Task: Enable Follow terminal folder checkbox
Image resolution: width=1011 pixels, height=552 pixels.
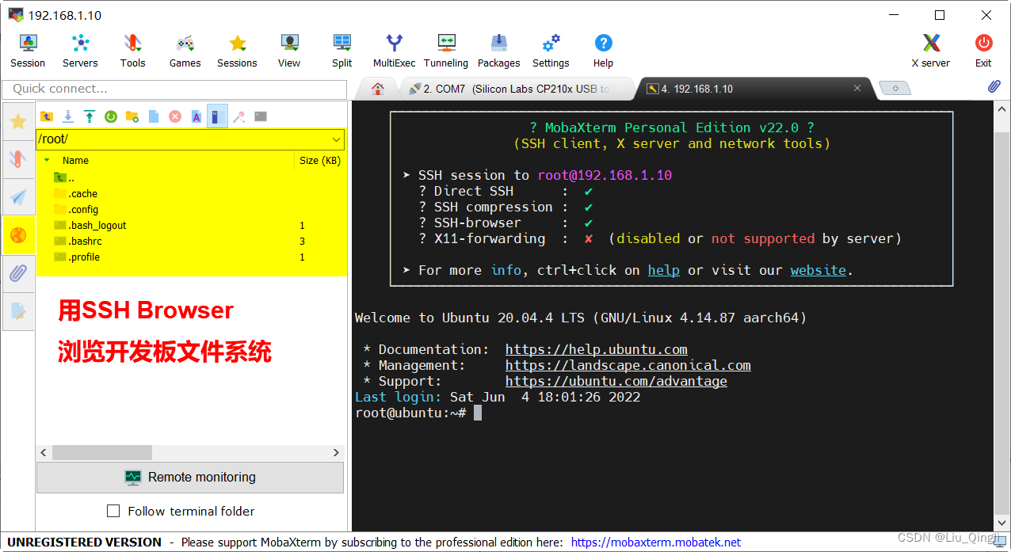Action: (x=113, y=511)
